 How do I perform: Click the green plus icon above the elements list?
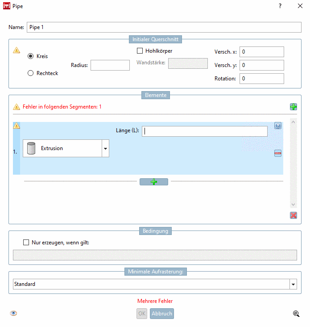tap(293, 107)
